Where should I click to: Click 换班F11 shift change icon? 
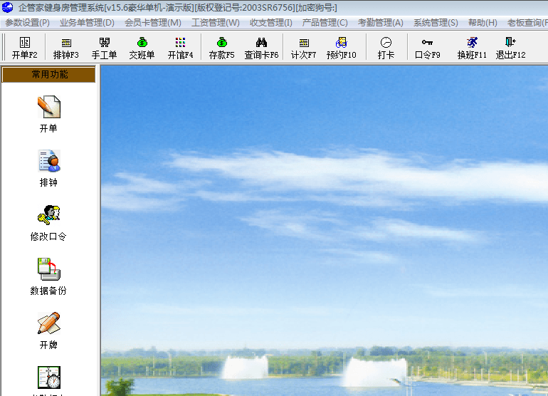coord(472,47)
